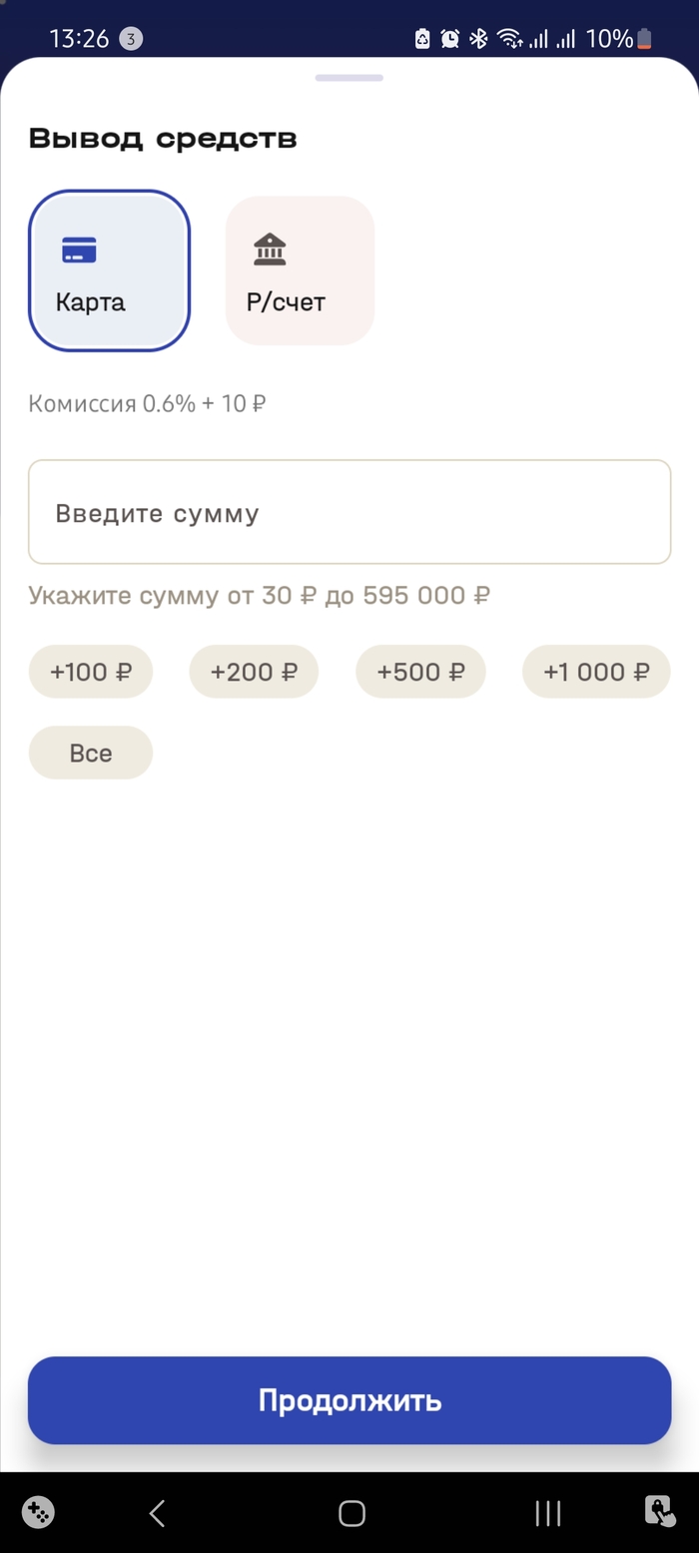Tap the Wi-Fi icon in status bar
The image size is (699, 1553).
point(509,39)
